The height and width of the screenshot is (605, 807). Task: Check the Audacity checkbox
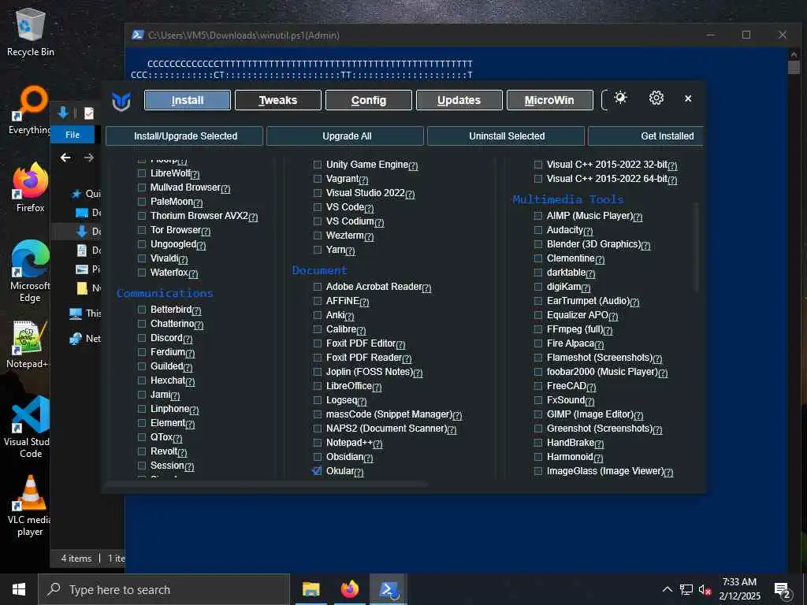point(537,230)
